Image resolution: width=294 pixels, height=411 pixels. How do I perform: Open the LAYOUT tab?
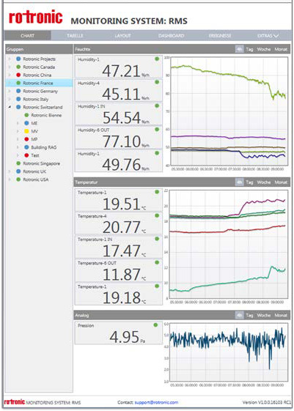point(122,36)
